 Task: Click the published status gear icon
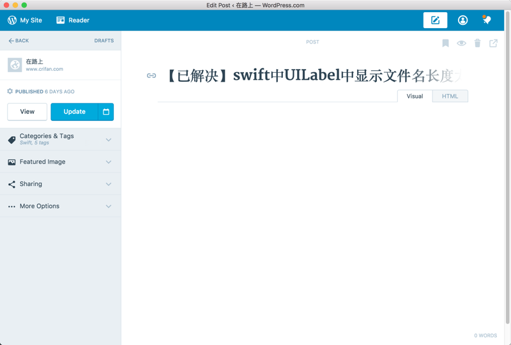click(x=10, y=91)
